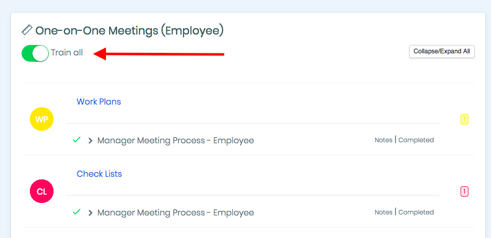Click the green checkmark under Check Lists
491x238 pixels.
pos(77,212)
